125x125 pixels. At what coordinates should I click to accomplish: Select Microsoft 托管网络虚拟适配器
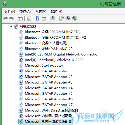click(48, 122)
